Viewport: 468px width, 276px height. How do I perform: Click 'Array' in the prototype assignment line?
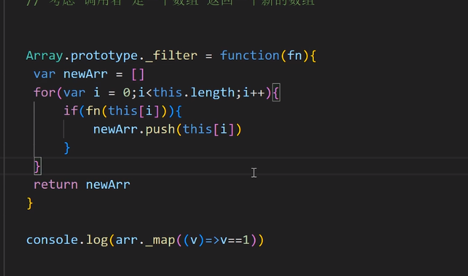point(45,56)
